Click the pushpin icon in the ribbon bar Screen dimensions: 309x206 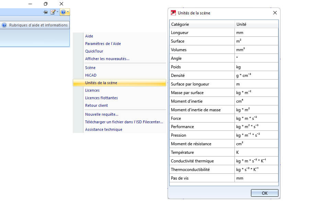pos(45,12)
